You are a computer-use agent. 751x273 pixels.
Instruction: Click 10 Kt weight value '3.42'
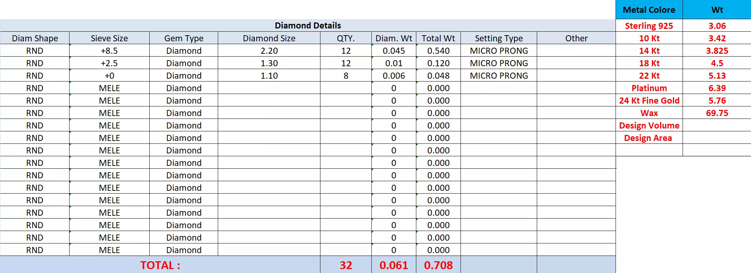[x=717, y=38]
